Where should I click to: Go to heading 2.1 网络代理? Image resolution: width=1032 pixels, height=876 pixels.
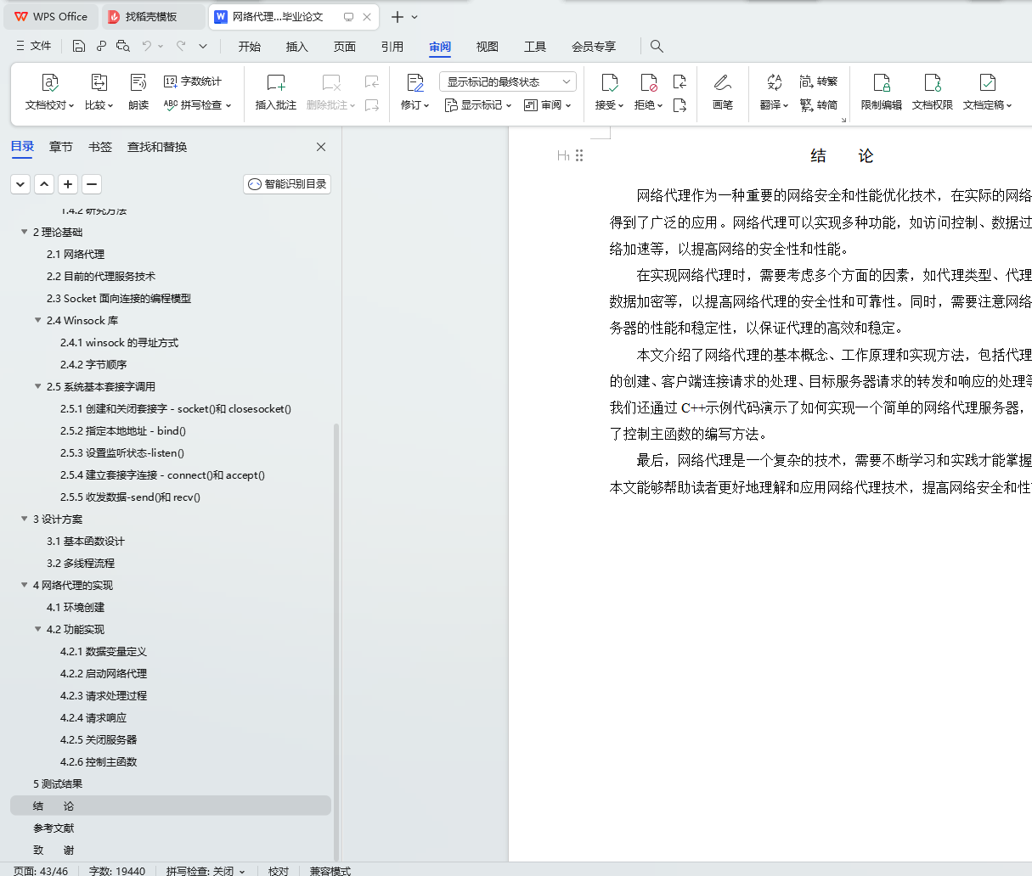[x=76, y=254]
